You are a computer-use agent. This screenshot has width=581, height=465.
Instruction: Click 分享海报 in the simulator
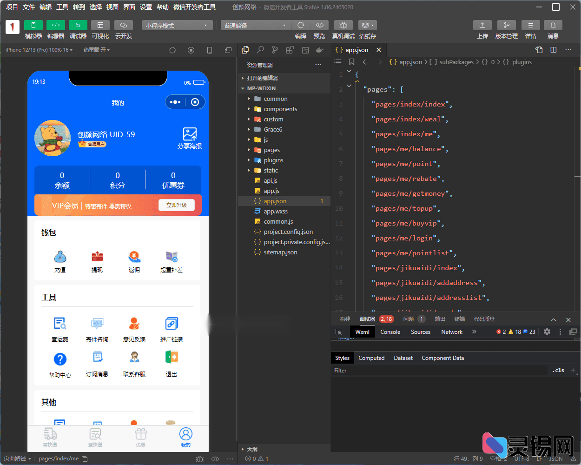(x=190, y=138)
